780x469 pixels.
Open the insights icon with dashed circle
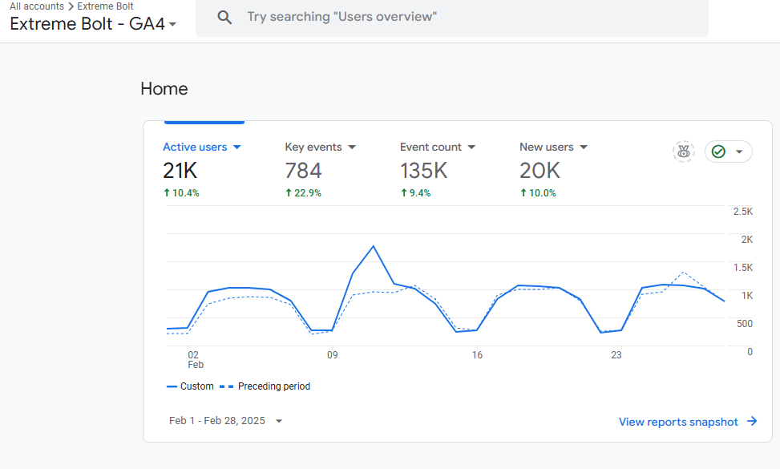683,152
